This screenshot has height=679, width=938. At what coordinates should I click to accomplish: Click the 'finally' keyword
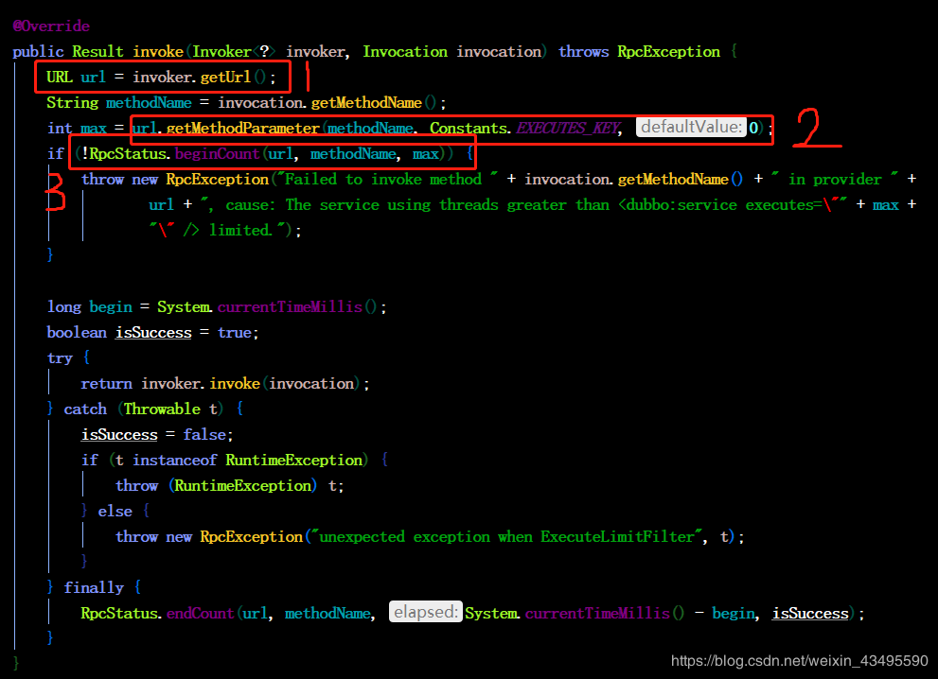(94, 587)
